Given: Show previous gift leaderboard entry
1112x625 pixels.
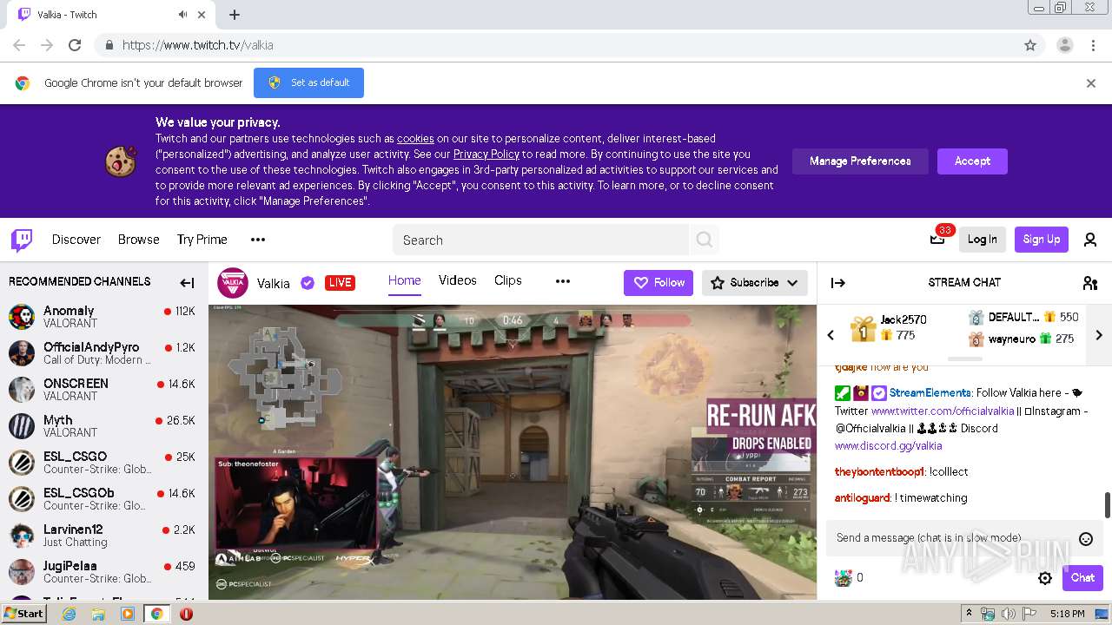Looking at the screenshot, I should pyautogui.click(x=831, y=335).
